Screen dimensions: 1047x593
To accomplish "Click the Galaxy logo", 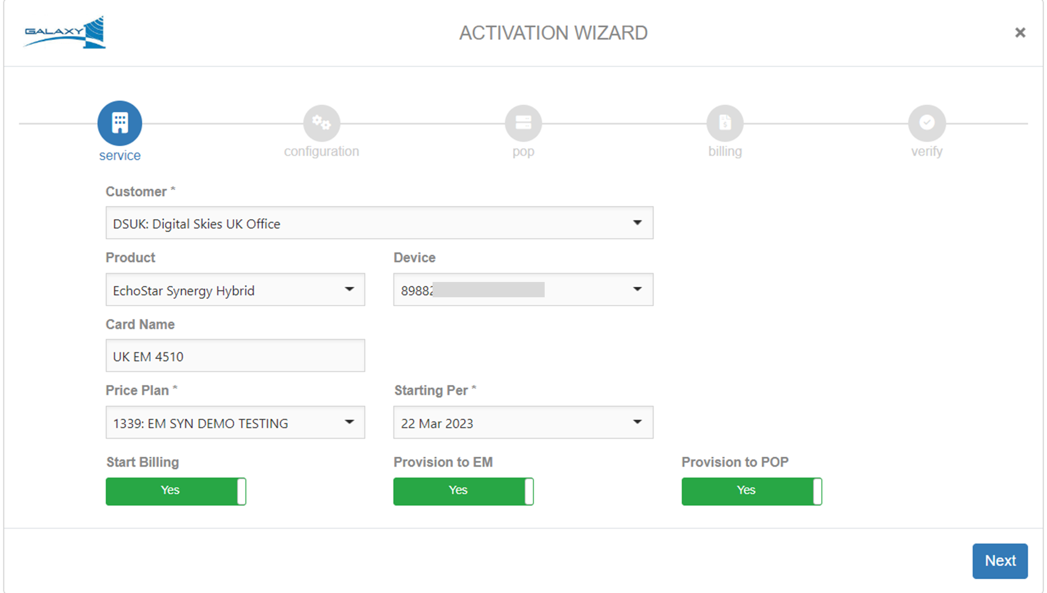I will click(65, 33).
